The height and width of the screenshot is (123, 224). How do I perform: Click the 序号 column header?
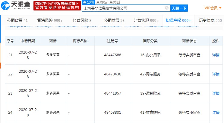pos(10,41)
